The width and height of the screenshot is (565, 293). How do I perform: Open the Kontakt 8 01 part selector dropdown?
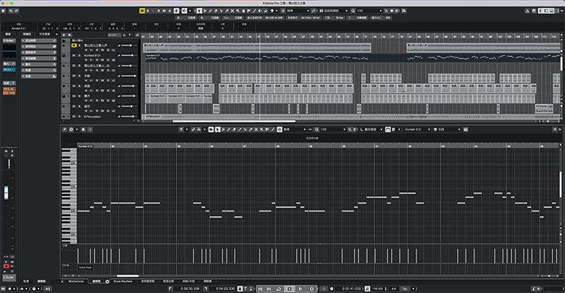tap(417, 129)
